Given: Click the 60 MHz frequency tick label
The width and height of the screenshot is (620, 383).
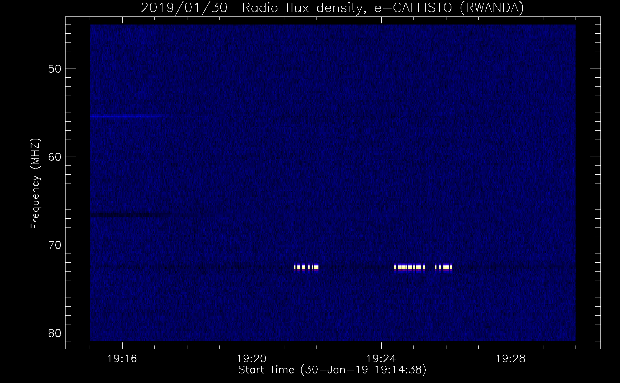Looking at the screenshot, I should point(54,157).
